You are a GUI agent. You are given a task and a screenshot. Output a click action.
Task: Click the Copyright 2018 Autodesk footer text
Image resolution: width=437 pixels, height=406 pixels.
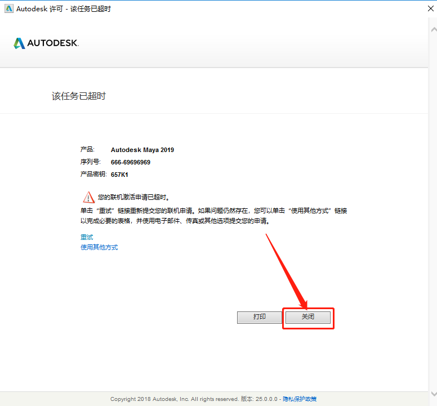pyautogui.click(x=174, y=399)
